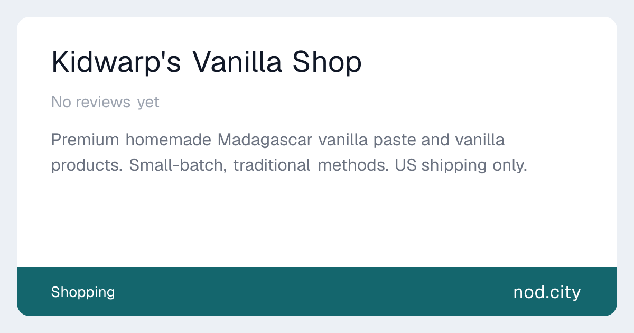Click the word "reviews" under the title
The width and height of the screenshot is (634, 333).
103,102
